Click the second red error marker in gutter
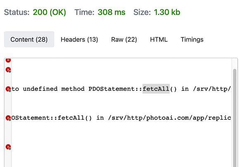 point(8,69)
